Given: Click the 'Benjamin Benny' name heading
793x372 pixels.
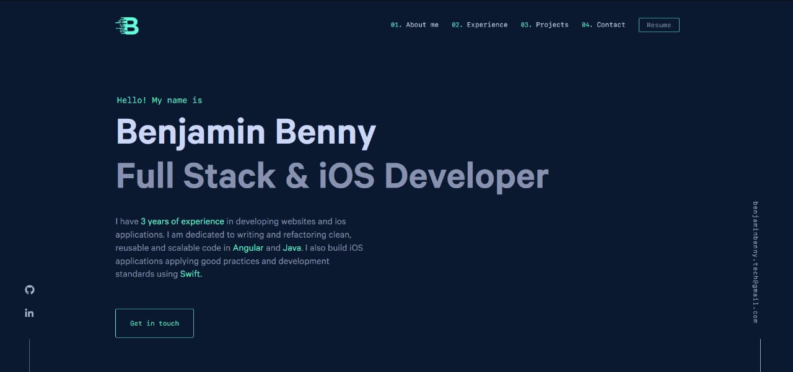Looking at the screenshot, I should [x=246, y=131].
